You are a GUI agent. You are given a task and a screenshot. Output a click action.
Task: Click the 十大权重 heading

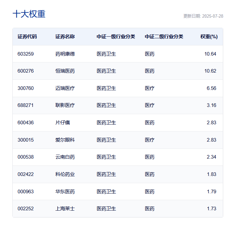[x=29, y=14]
